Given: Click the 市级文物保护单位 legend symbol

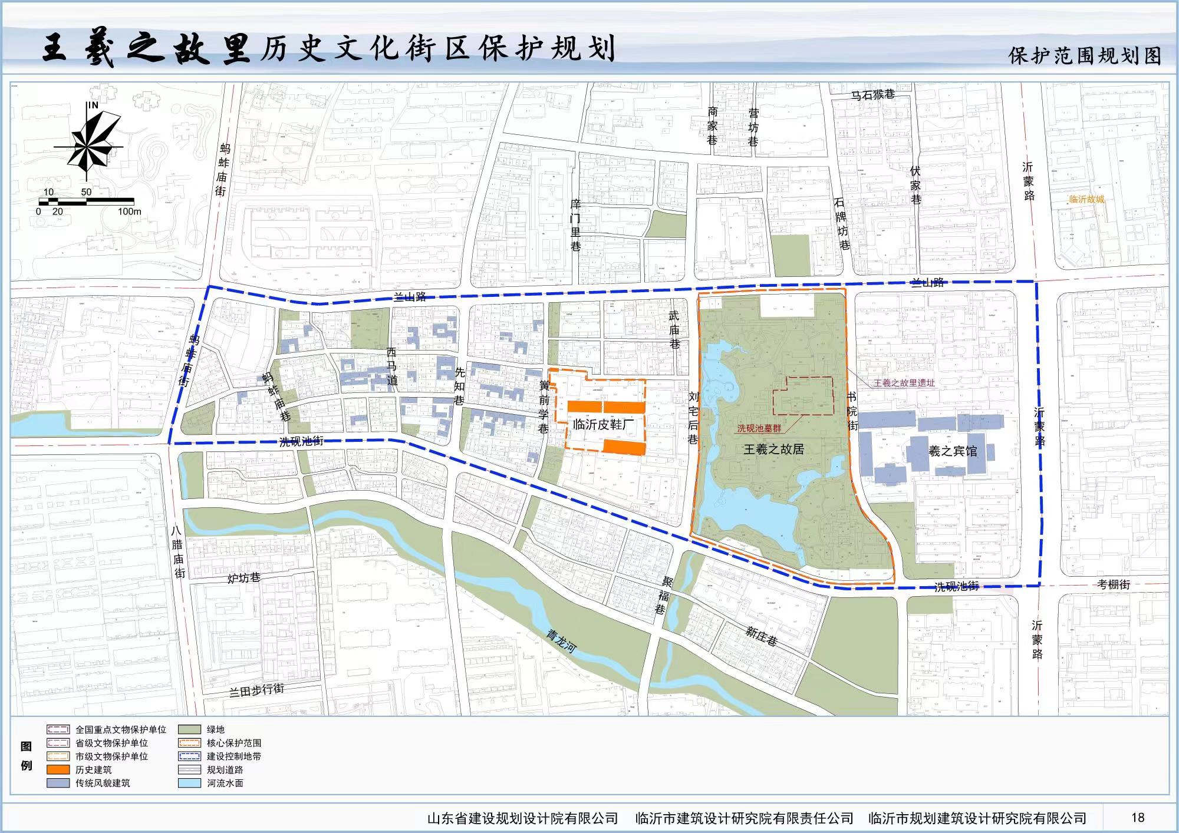Looking at the screenshot, I should click(58, 756).
